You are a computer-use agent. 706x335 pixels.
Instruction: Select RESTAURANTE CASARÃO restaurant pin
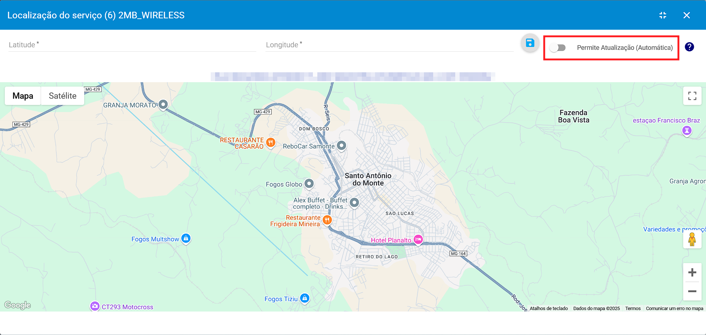271,142
